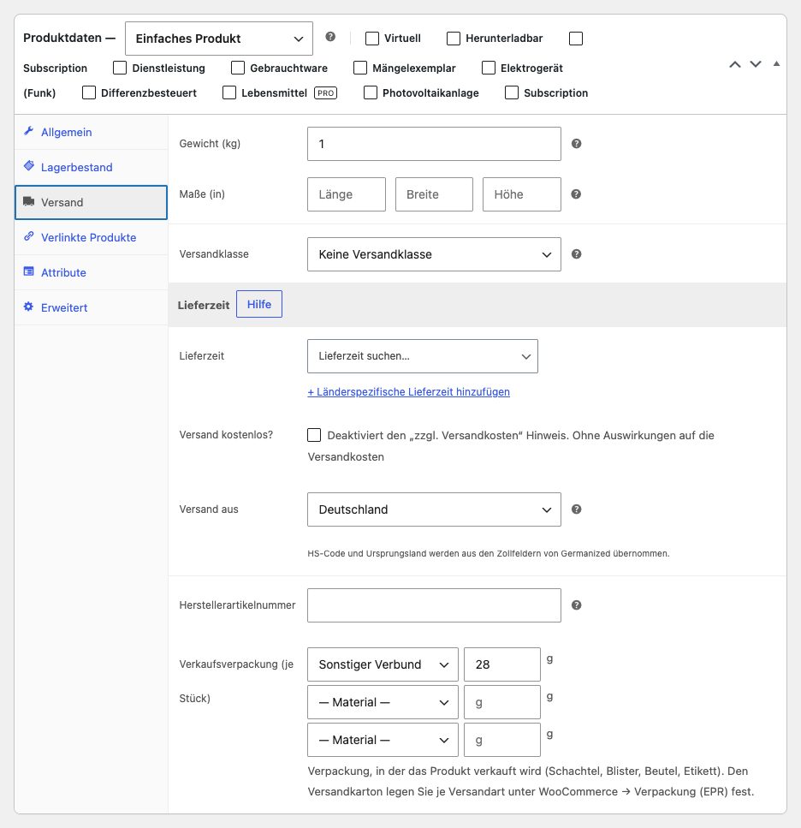Screen dimensions: 801x828
Task: Click the help icon next to product type
Action: tap(330, 37)
